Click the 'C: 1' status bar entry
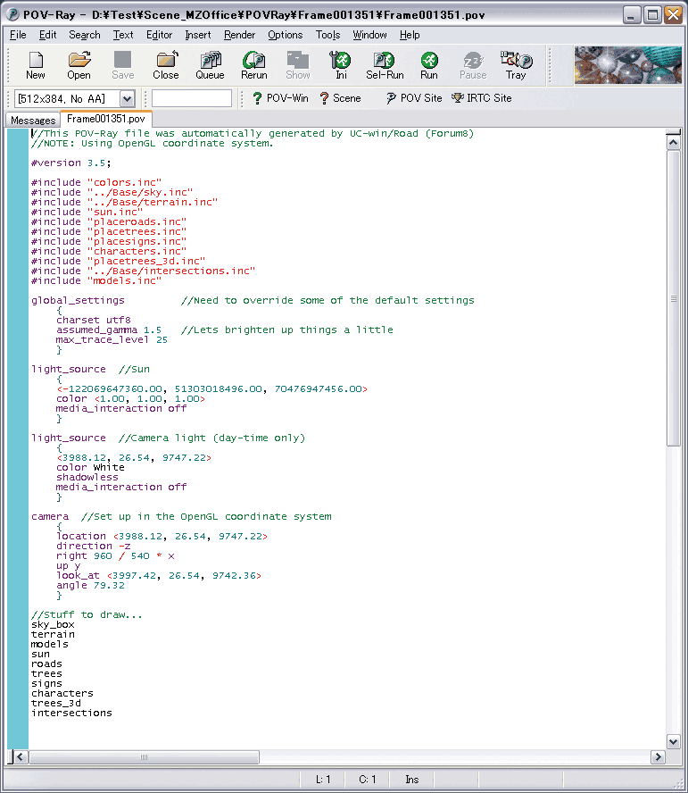The height and width of the screenshot is (793, 688). point(367,780)
